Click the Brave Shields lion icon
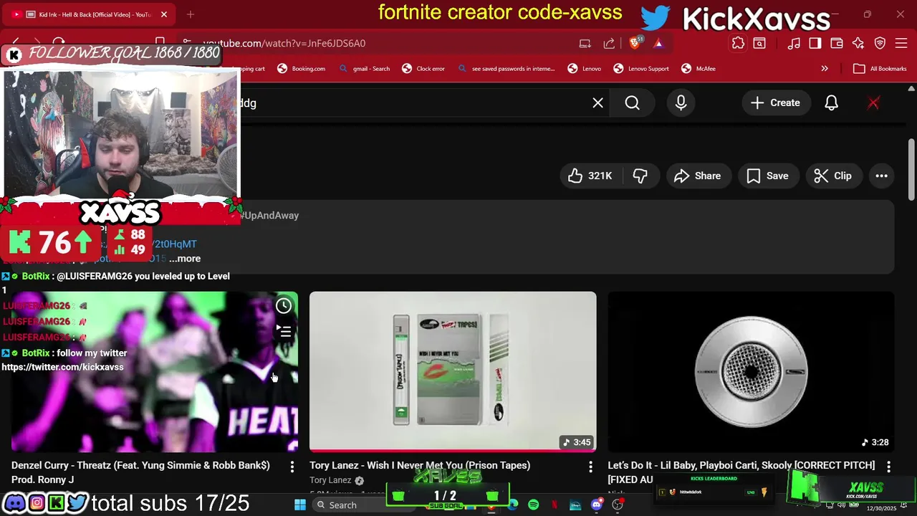Screen dimensions: 917x516 click(x=635, y=43)
